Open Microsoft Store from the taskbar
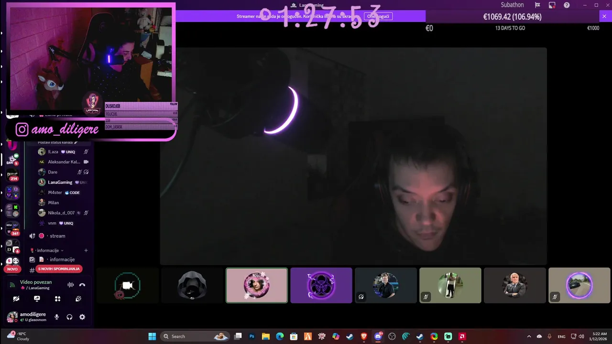612x344 pixels. [294, 336]
